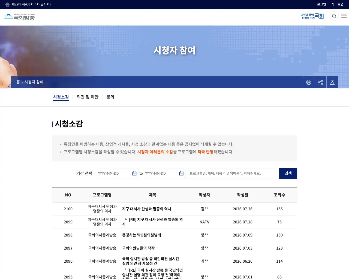Click the 로그인 link
349x279 pixels.
pos(321,4)
